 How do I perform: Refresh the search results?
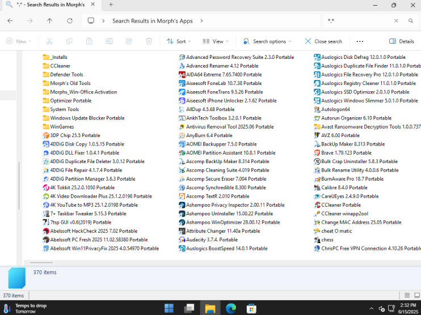click(70, 21)
